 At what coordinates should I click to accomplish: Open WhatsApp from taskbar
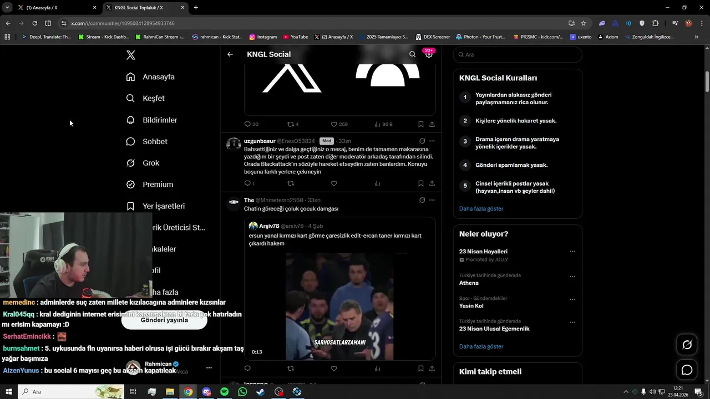[x=242, y=392]
